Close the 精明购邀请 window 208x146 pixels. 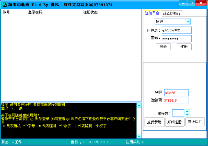(201, 3)
